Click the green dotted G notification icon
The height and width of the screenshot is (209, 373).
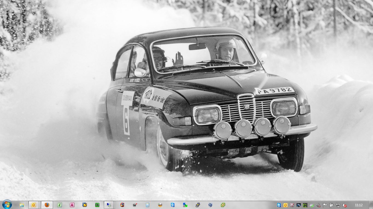(x=305, y=205)
